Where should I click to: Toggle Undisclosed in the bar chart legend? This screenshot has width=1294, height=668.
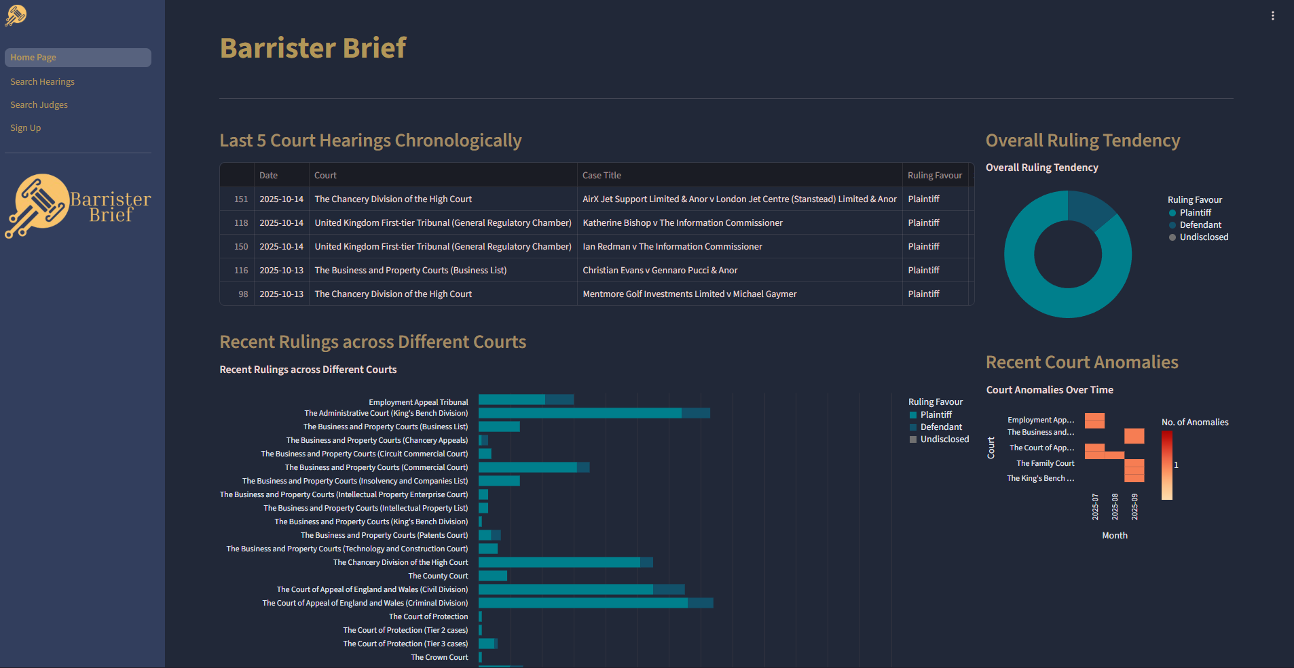click(943, 439)
